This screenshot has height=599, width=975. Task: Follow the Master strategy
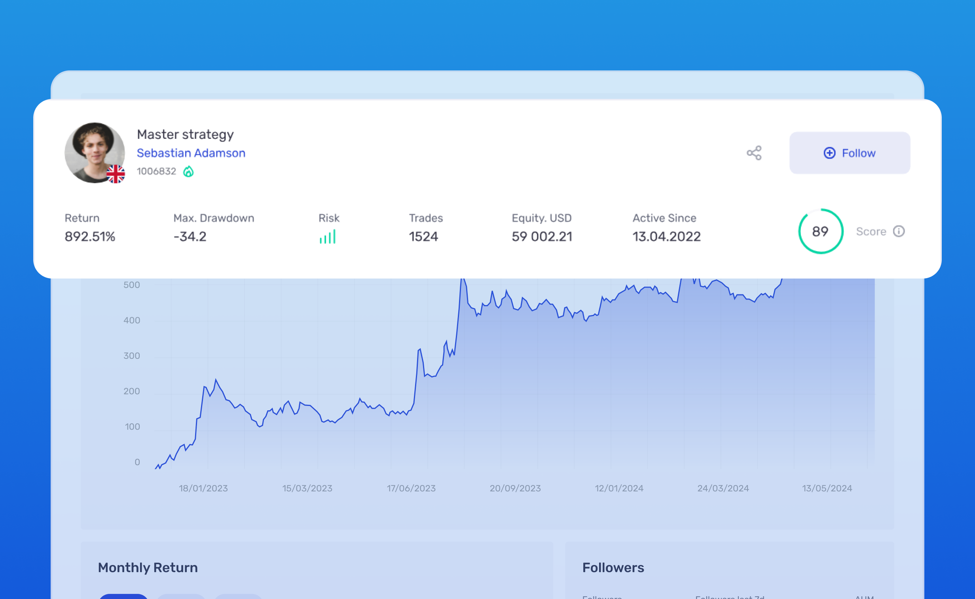coord(850,153)
